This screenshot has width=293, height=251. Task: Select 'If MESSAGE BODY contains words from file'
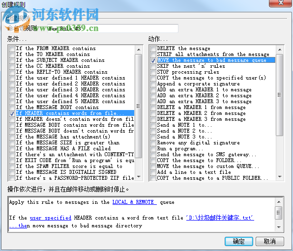(x=75, y=125)
